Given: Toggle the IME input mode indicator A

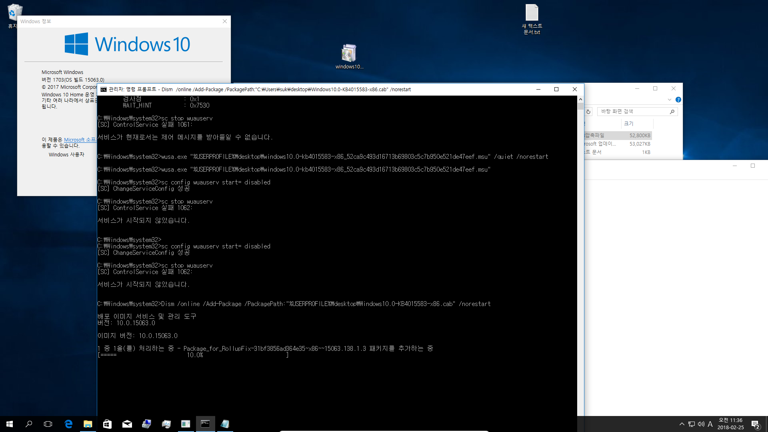Looking at the screenshot, I should click(x=710, y=424).
